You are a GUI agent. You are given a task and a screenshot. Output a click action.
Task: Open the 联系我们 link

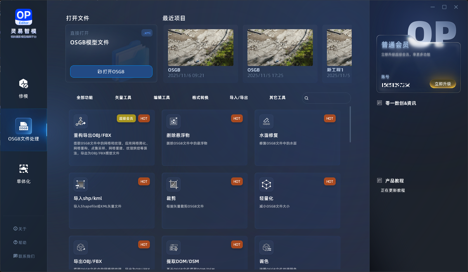pyautogui.click(x=24, y=256)
